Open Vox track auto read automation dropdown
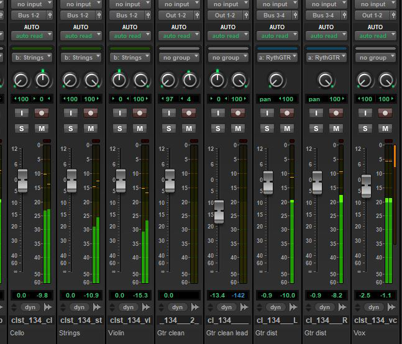 click(x=375, y=36)
